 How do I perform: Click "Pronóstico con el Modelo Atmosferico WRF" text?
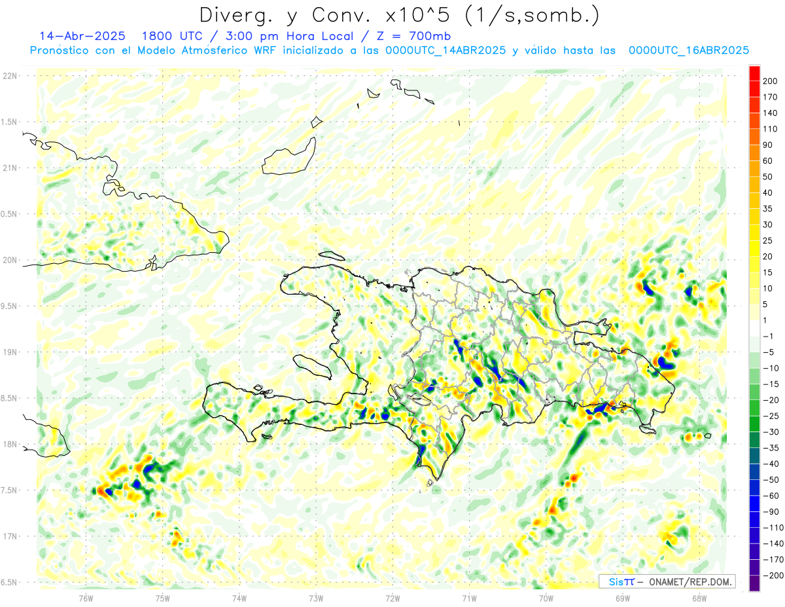tap(154, 50)
